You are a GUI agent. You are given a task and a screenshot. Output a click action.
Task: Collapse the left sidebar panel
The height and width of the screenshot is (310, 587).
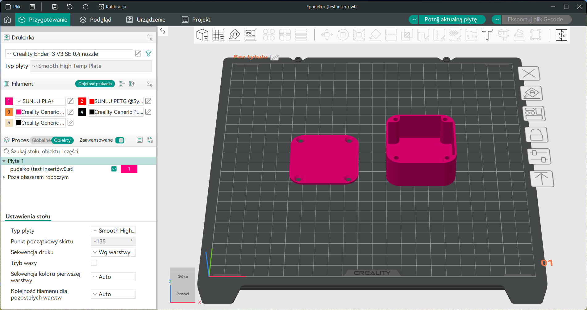(x=163, y=31)
